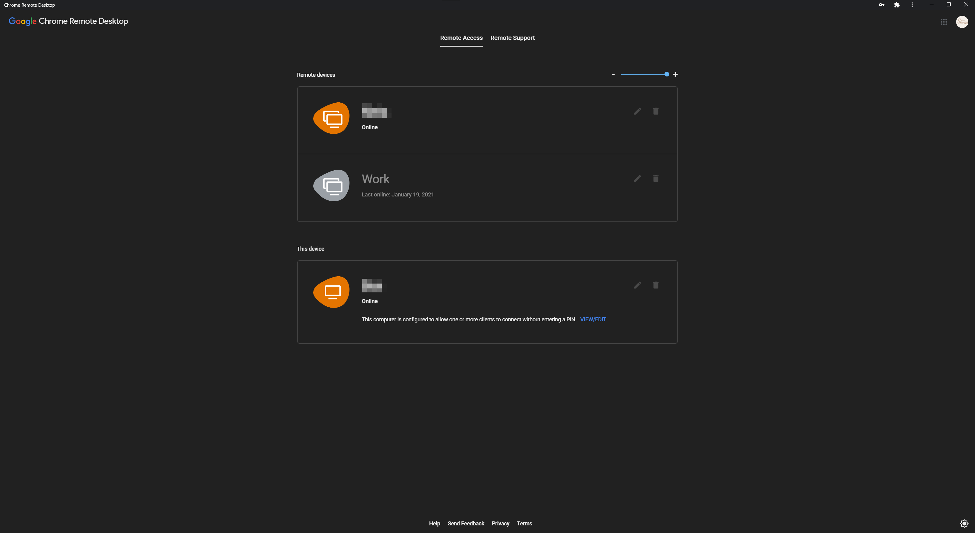Click the key icon in title bar

pyautogui.click(x=881, y=5)
